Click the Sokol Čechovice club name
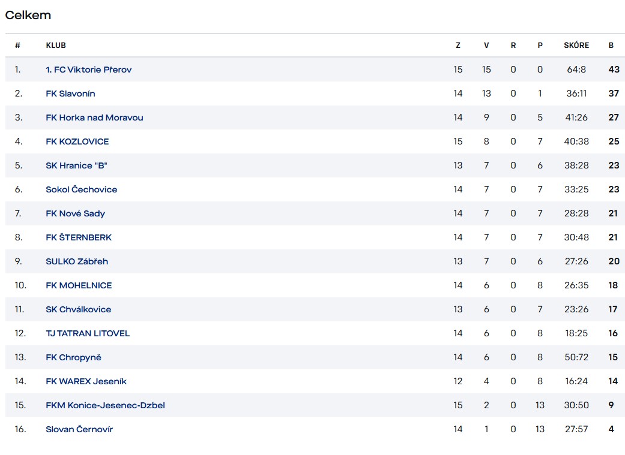Viewport: 625px width, 455px height. point(81,189)
